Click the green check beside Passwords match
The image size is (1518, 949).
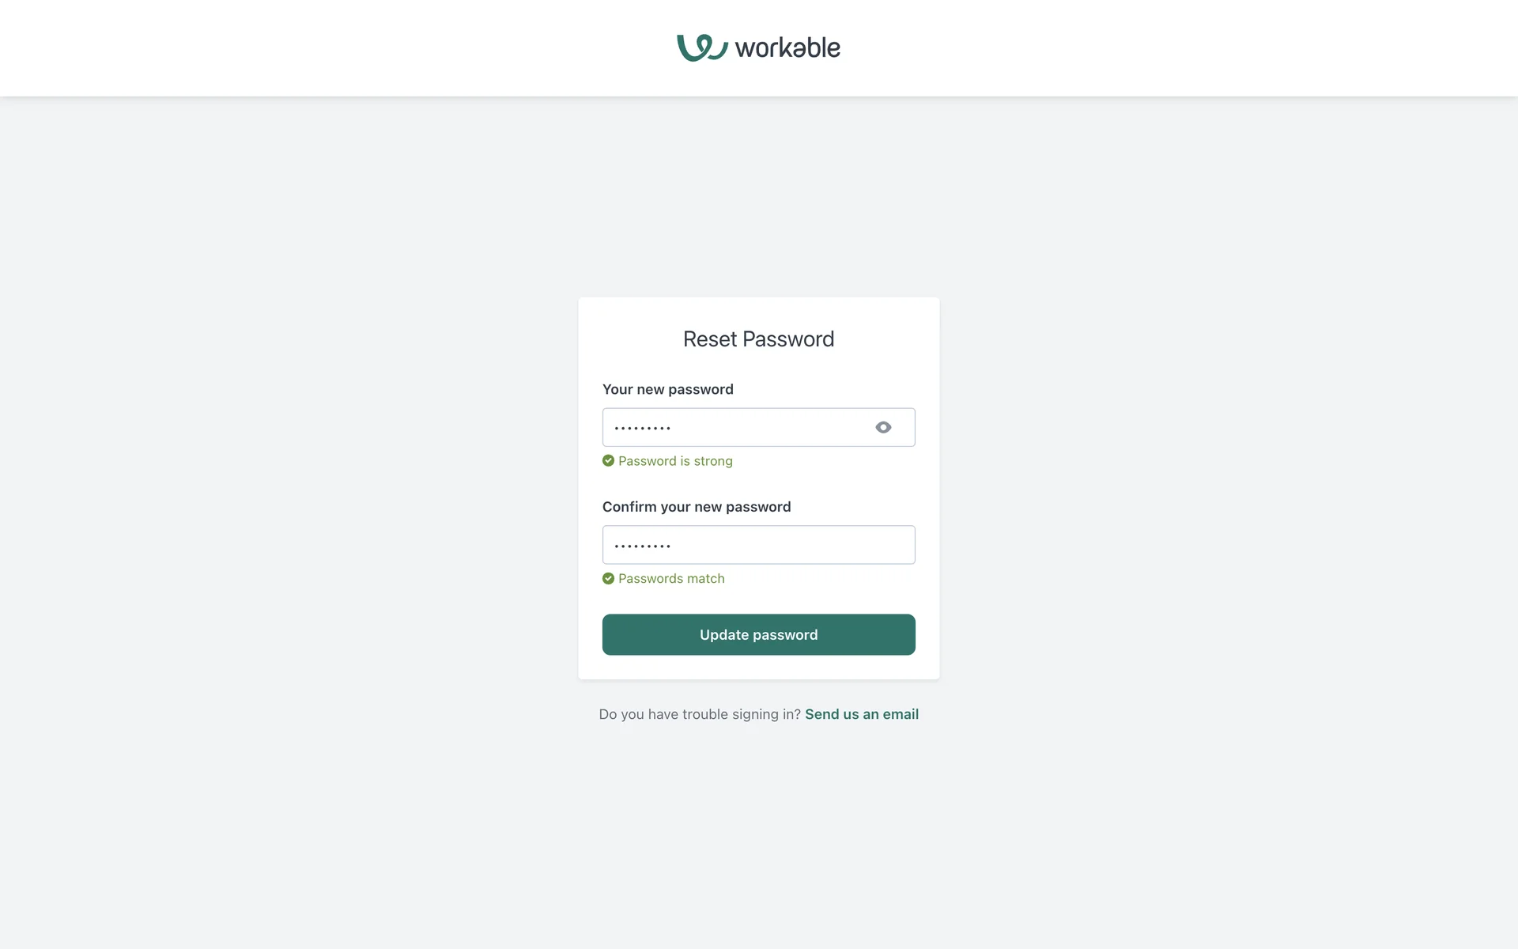[608, 578]
